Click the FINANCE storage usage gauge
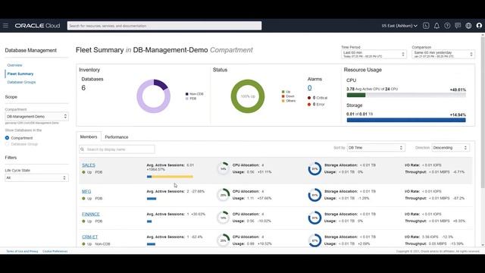This screenshot has width=485, height=273. 315,218
